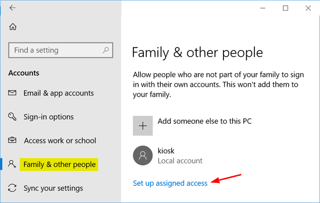Click Add someone else to this PC
The width and height of the screenshot is (320, 203).
coord(204,121)
